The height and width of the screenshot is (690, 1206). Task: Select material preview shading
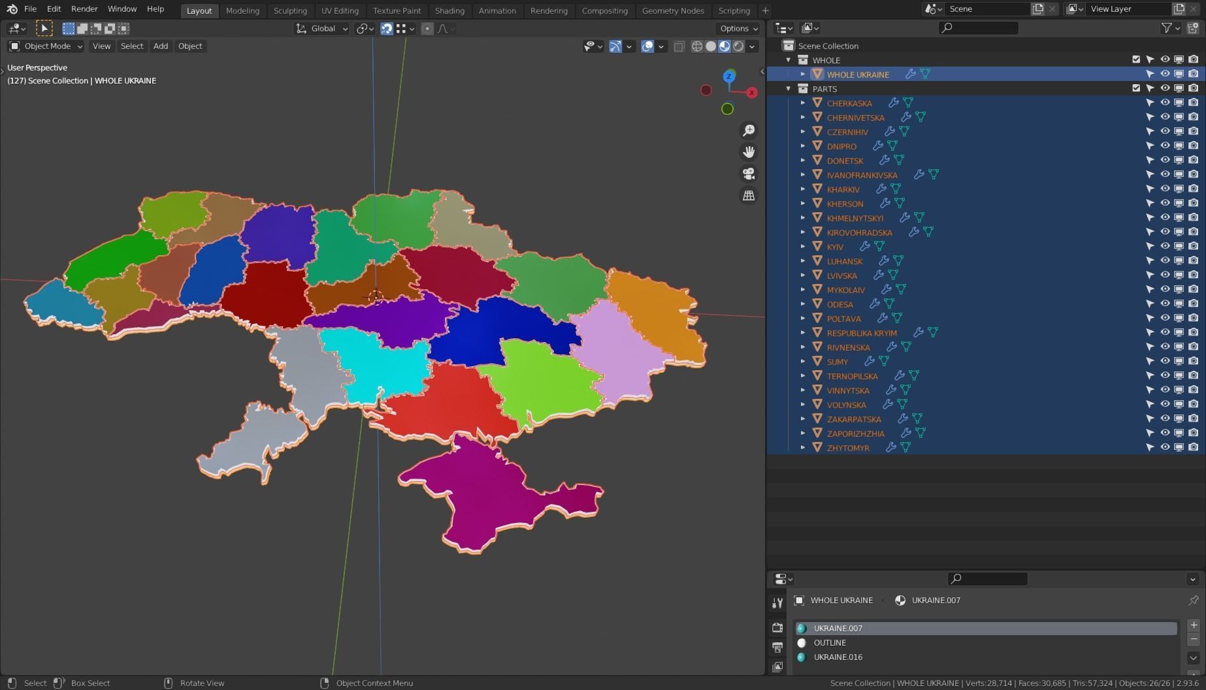725,46
